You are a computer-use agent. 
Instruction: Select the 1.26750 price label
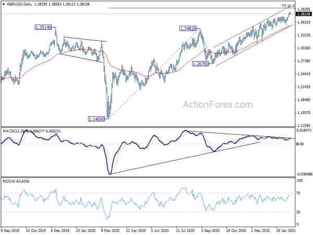[200, 64]
